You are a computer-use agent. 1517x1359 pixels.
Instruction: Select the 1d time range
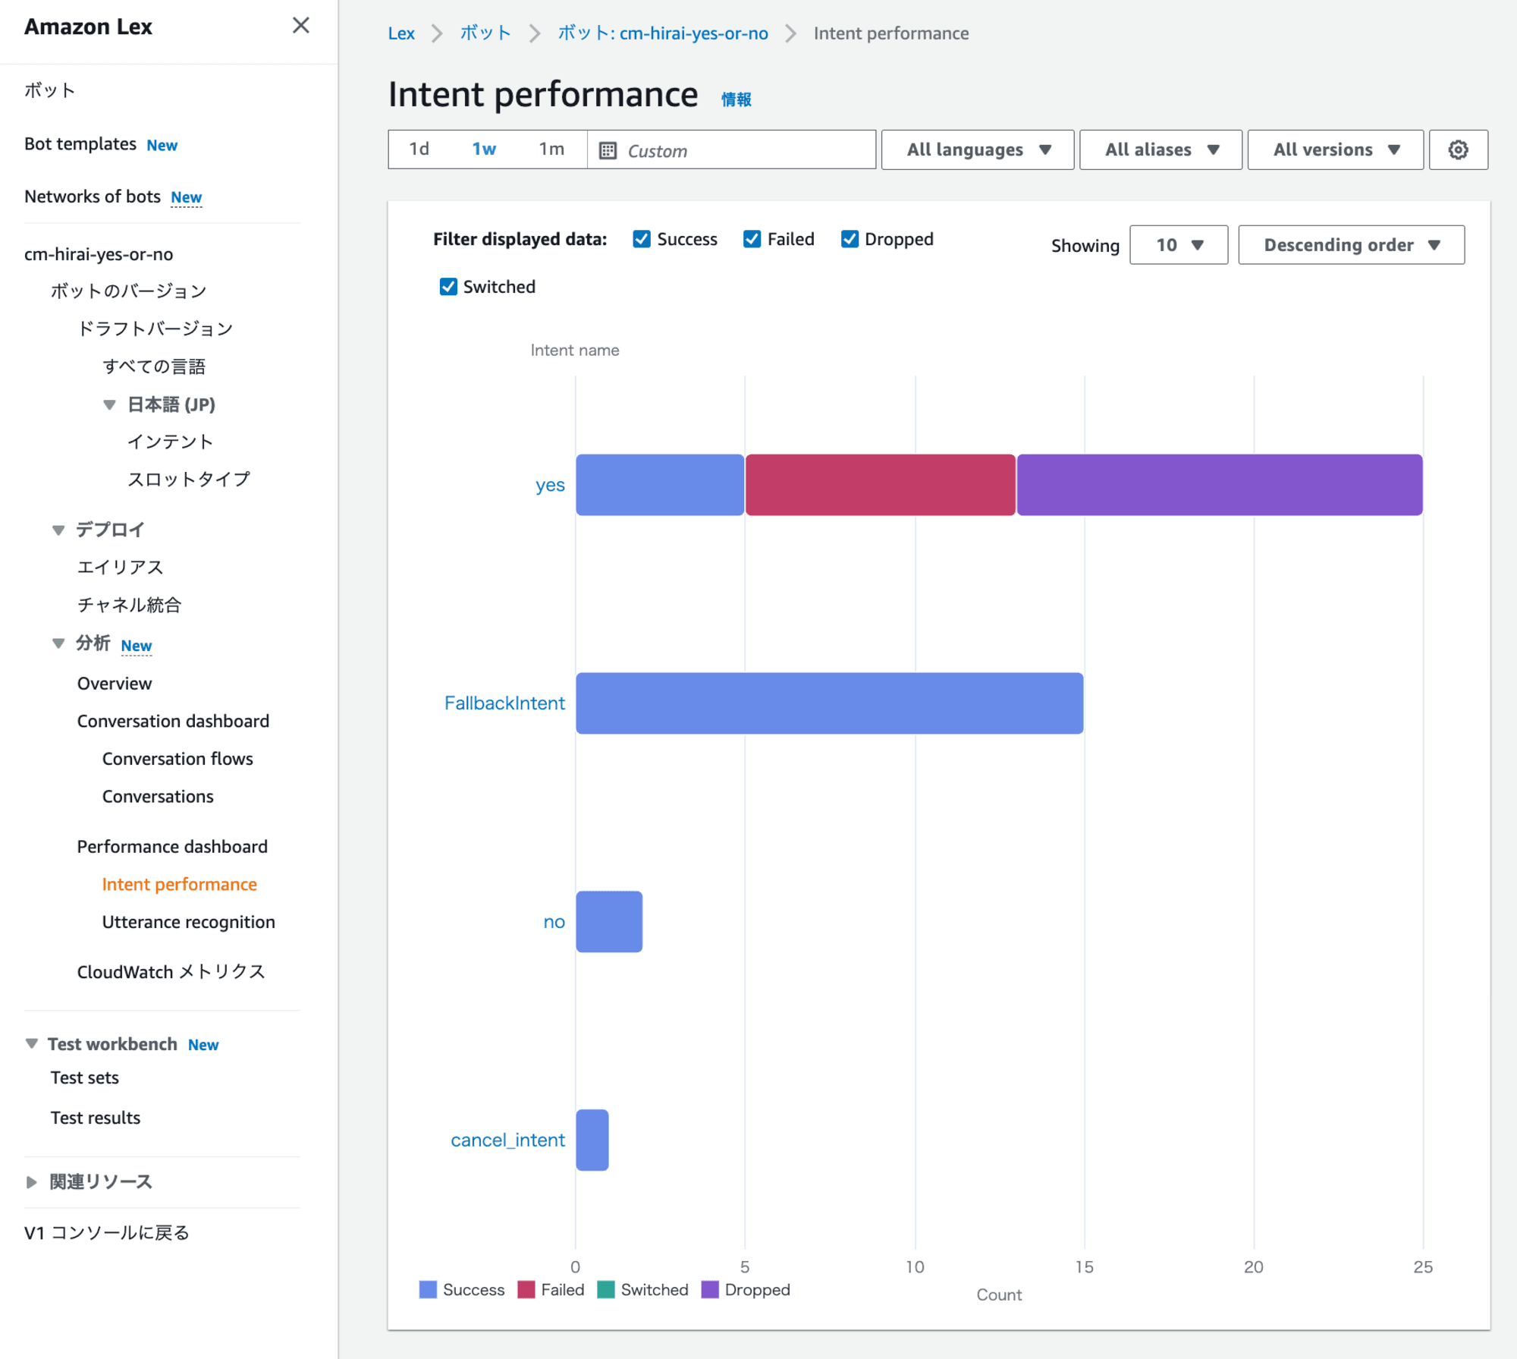(419, 149)
